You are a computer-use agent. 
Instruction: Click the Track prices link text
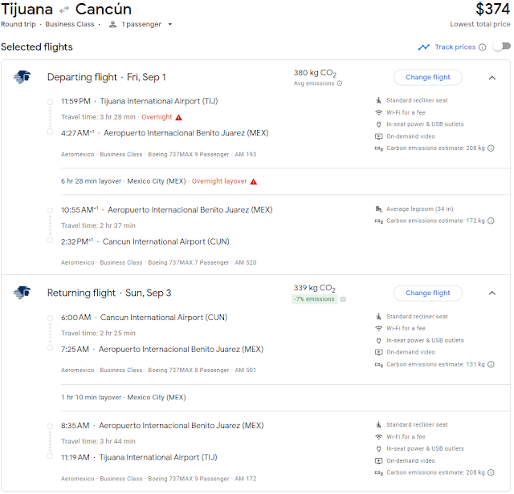(x=457, y=47)
